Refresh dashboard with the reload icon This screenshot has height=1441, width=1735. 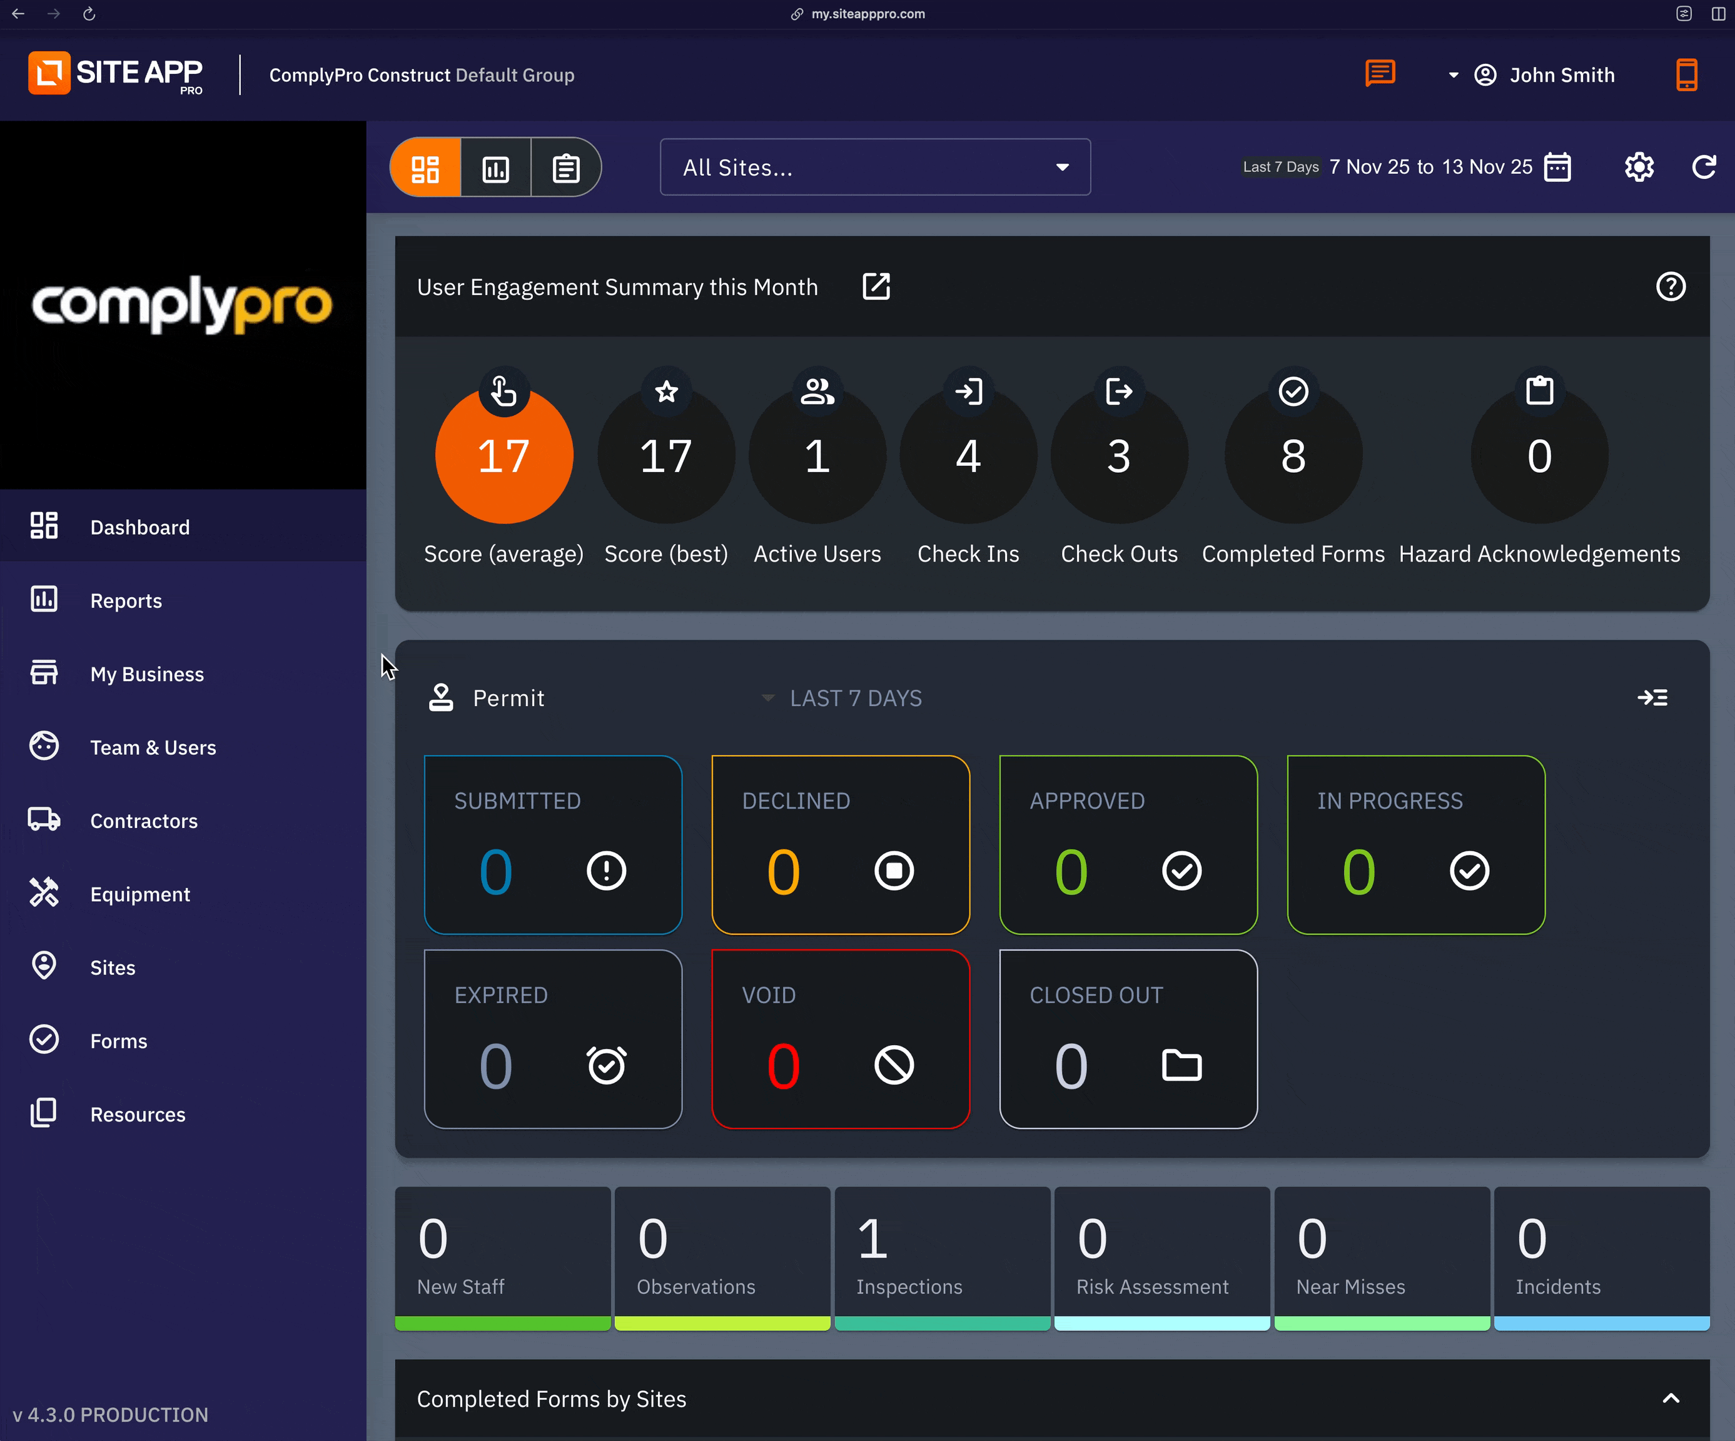(x=1704, y=168)
